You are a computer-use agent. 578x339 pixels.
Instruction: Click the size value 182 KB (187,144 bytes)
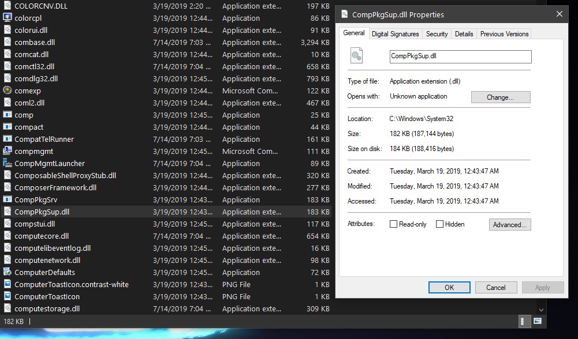pyautogui.click(x=422, y=134)
